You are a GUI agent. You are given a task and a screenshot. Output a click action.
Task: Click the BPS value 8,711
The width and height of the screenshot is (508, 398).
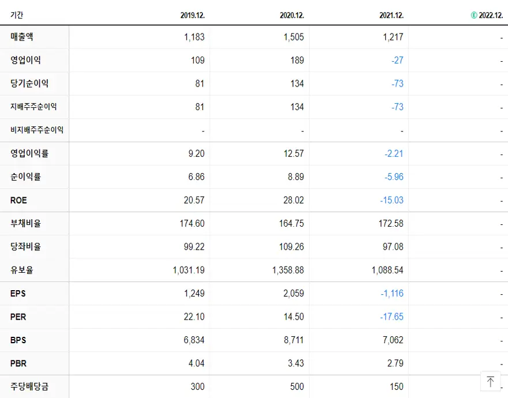(x=294, y=340)
